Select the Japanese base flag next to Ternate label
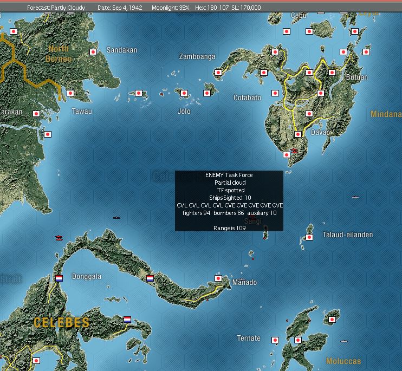The width and height of the screenshot is (402, 371). 275,340
